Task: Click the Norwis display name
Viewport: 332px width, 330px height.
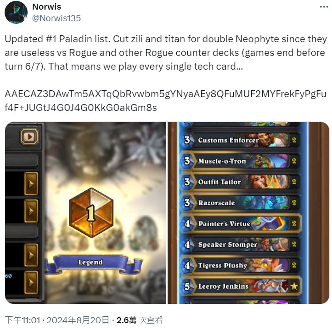Action: pos(46,7)
